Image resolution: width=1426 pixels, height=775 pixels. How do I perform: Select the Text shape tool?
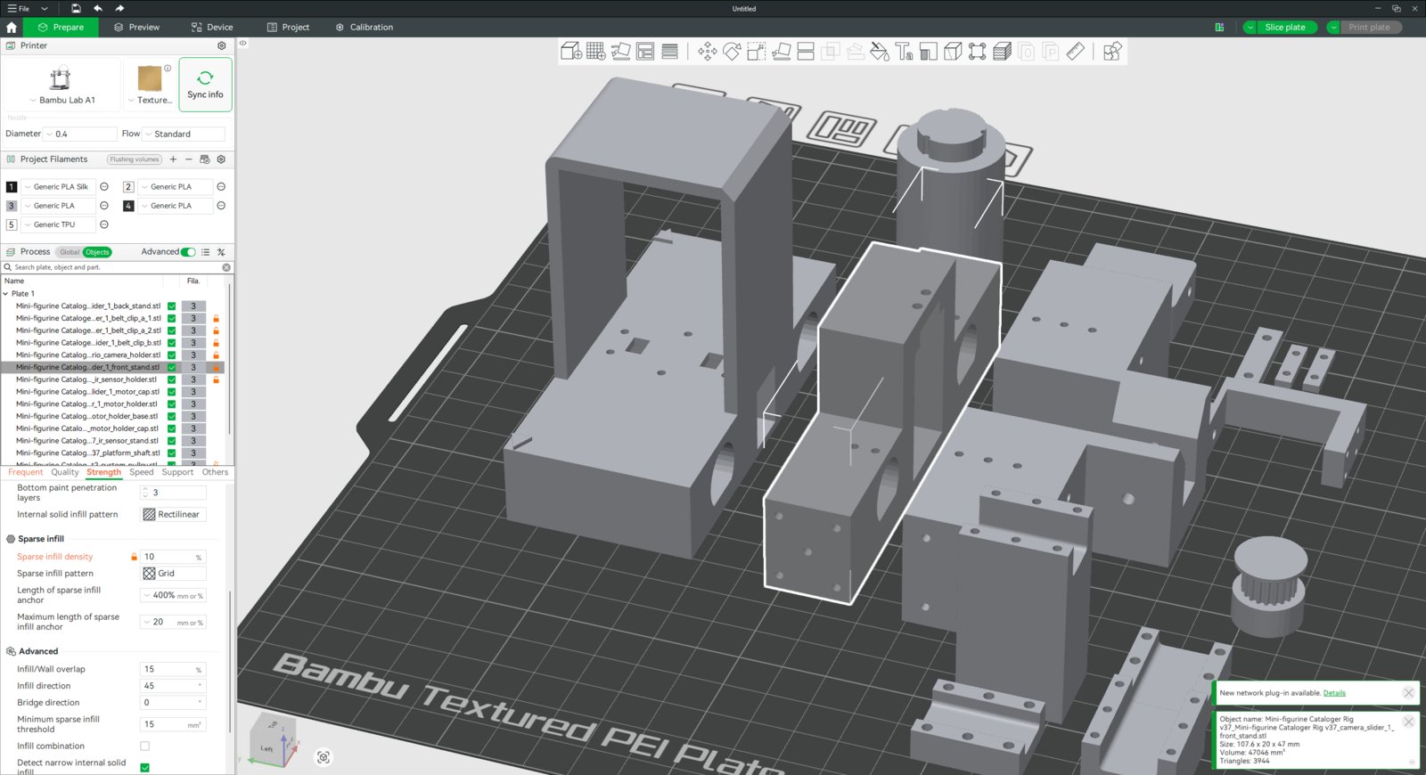[x=904, y=52]
